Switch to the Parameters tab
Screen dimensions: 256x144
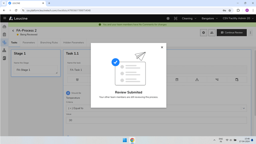pos(29,43)
